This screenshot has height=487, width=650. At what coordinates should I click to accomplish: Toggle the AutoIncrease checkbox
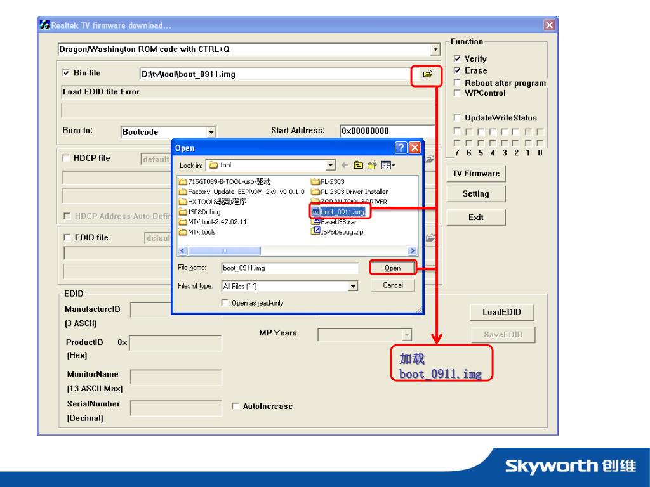coord(236,406)
